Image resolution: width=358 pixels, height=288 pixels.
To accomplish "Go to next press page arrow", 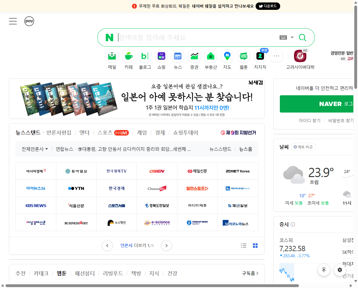I will pos(166,246).
